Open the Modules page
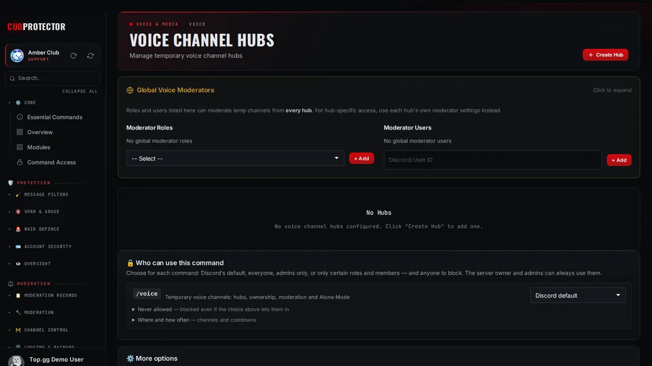652x366 pixels. [x=39, y=147]
